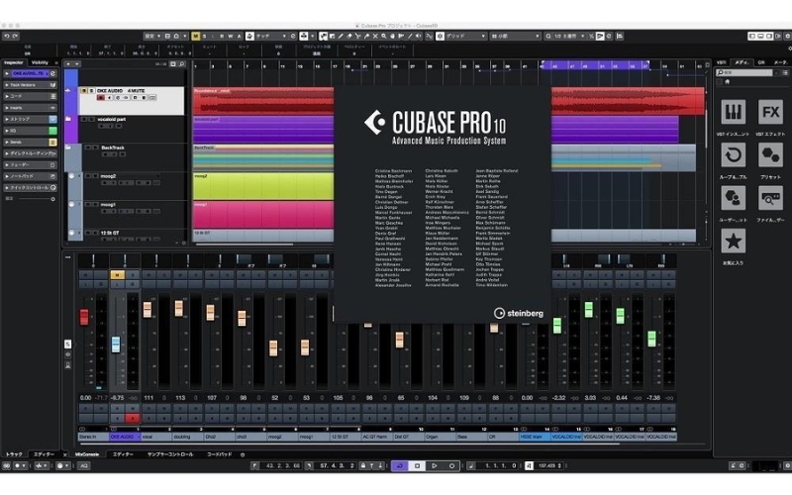Click AQ button in transport bar

tap(84, 465)
